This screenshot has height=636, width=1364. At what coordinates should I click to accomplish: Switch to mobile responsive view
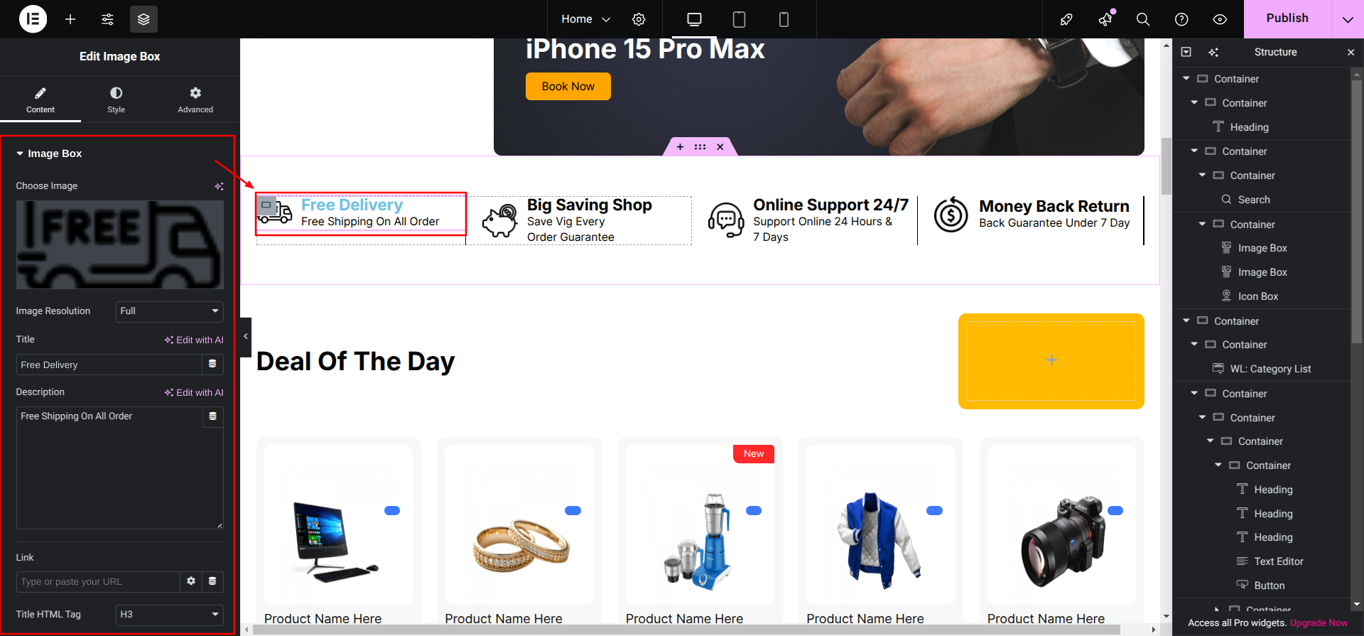point(784,19)
